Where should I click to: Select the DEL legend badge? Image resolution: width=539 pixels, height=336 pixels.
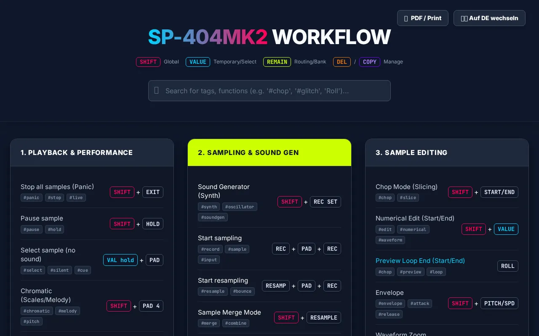[x=342, y=62]
